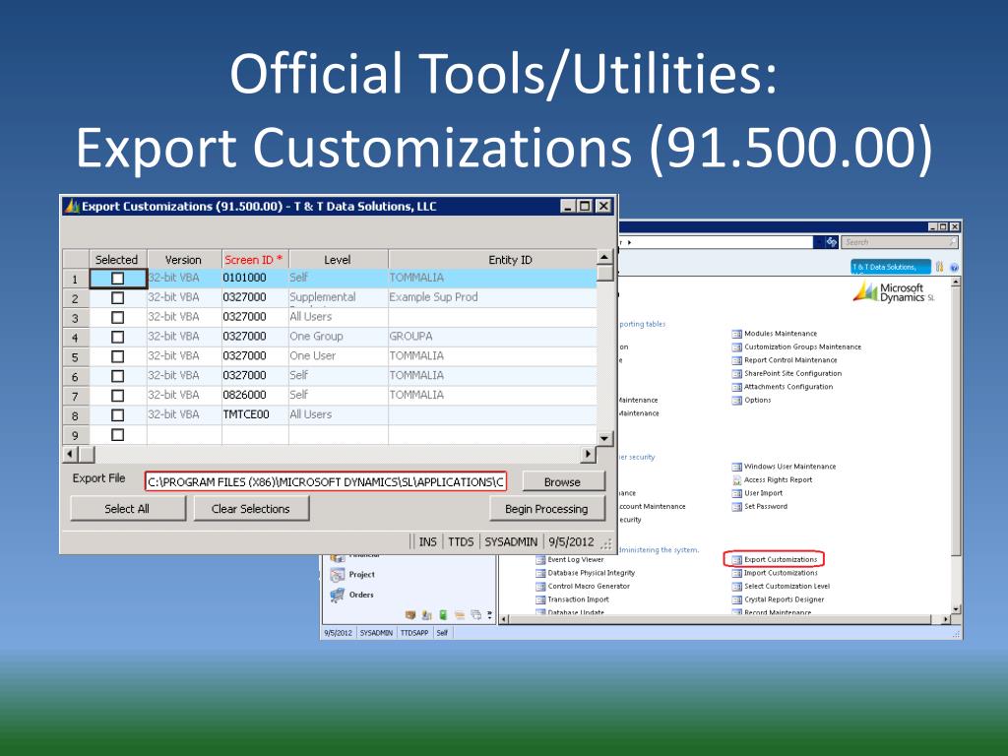Click the grid's horizontal scroll right arrow

[x=588, y=455]
